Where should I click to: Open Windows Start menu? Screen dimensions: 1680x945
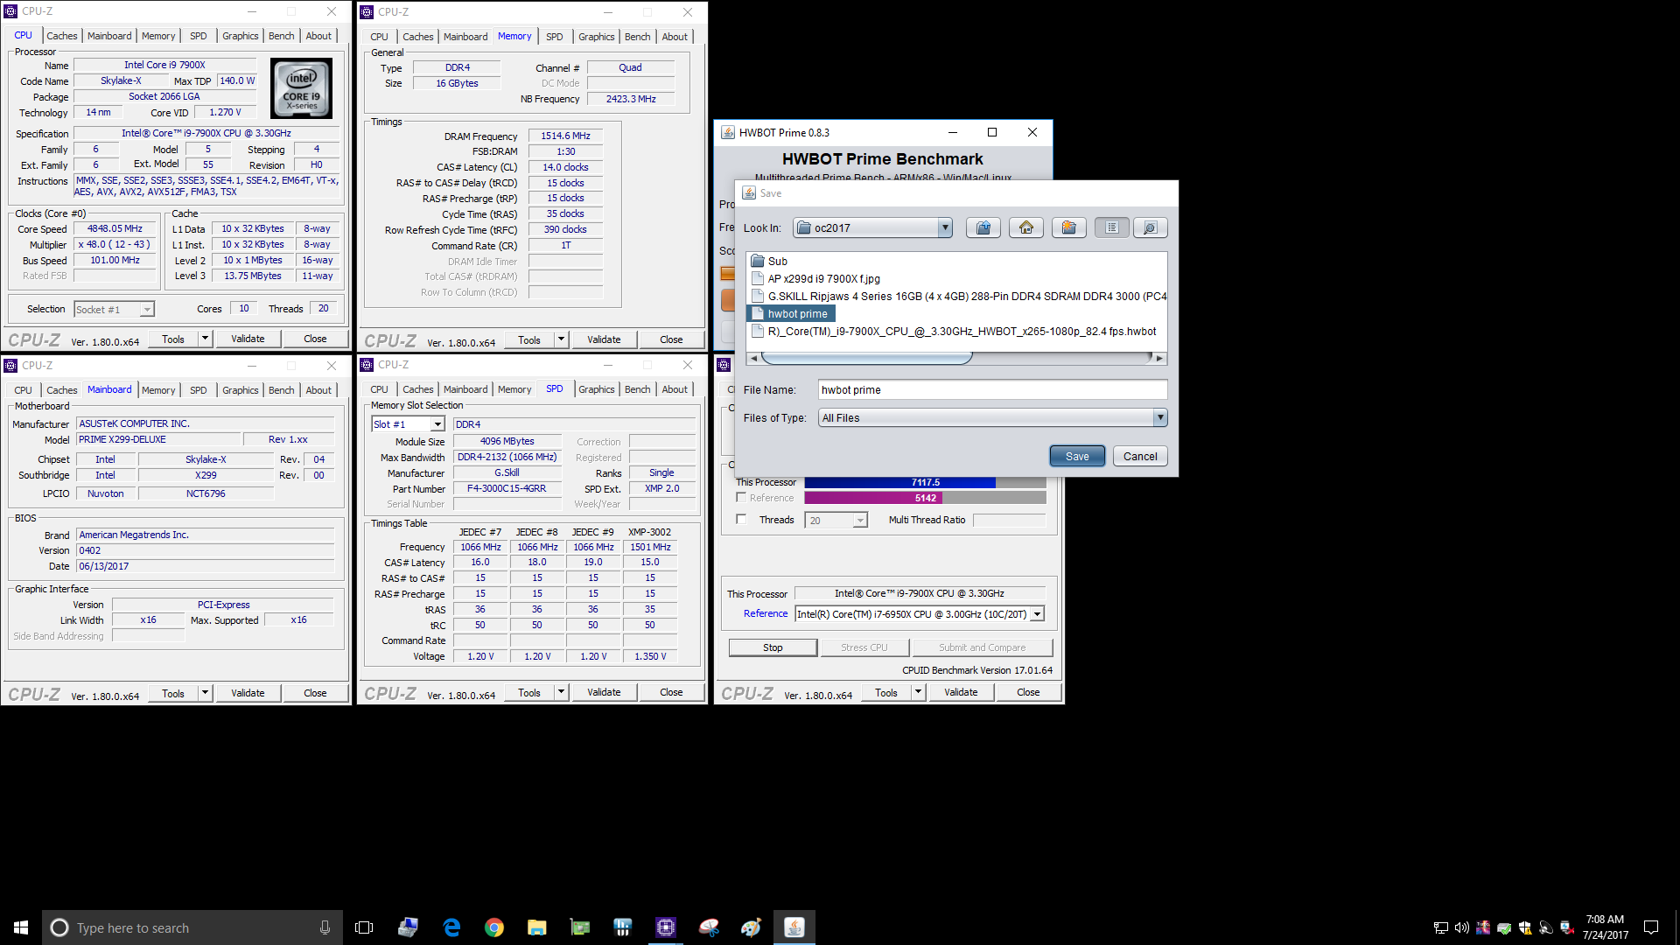[21, 927]
